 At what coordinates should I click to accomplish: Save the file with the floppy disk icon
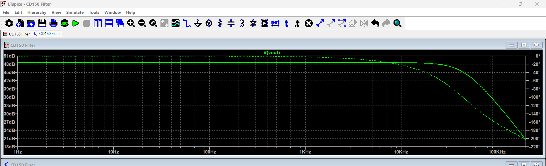pos(42,23)
